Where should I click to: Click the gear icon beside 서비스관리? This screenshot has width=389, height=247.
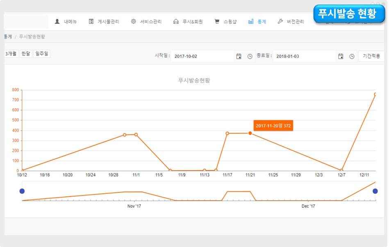click(133, 21)
